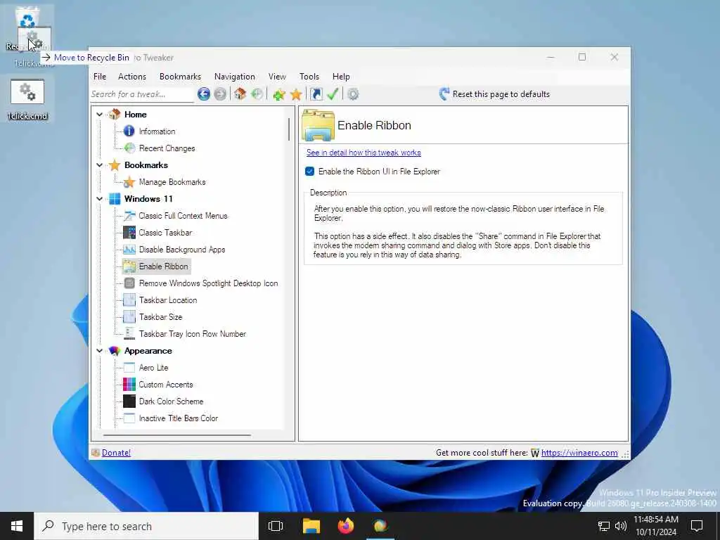This screenshot has width=720, height=540.
Task: Click in the Search for a tweak field
Action: [x=142, y=94]
